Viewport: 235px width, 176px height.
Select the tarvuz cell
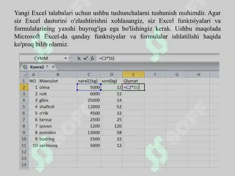[58, 120]
